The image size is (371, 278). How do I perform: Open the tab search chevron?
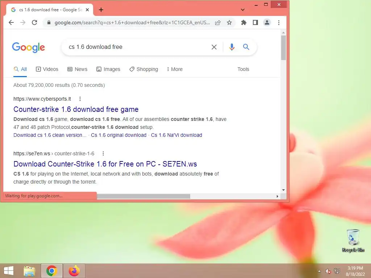[242, 10]
